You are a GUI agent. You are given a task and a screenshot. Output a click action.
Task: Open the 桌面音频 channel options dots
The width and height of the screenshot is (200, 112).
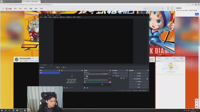[85, 80]
